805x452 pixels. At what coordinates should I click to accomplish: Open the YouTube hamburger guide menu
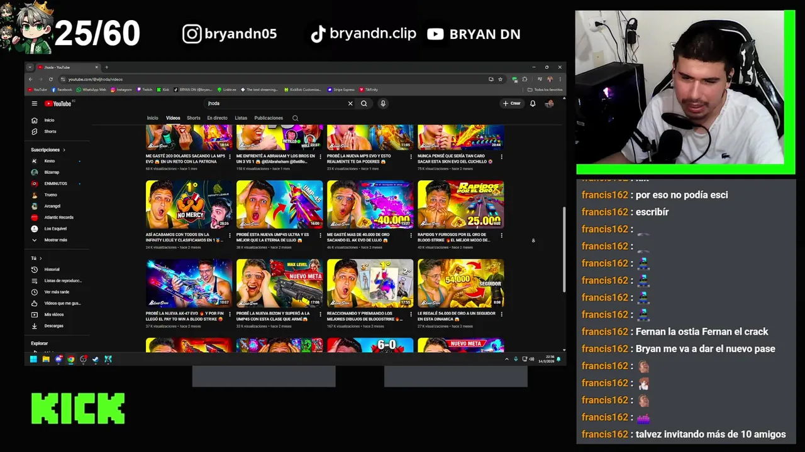click(x=35, y=104)
